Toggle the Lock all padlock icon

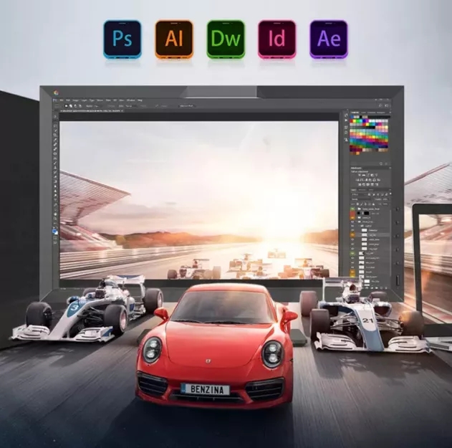point(373,204)
